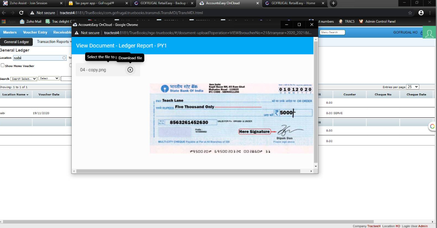Close the Zoho Assist tab
Image resolution: width=437 pixels, height=228 pixels.
[61, 3]
